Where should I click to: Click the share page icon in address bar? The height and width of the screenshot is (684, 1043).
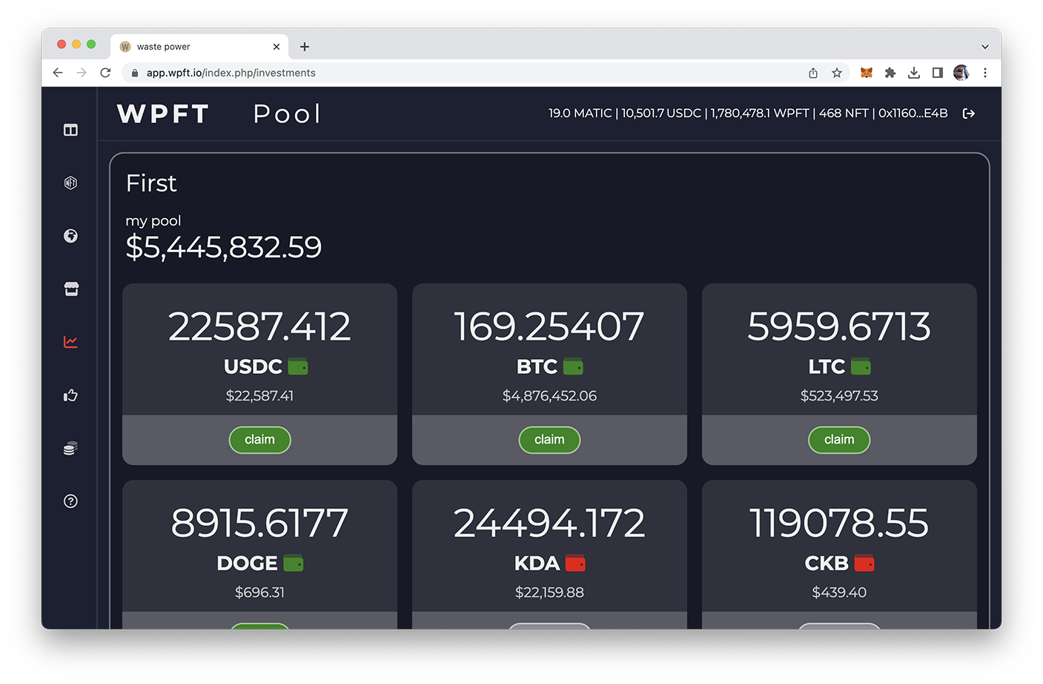813,73
